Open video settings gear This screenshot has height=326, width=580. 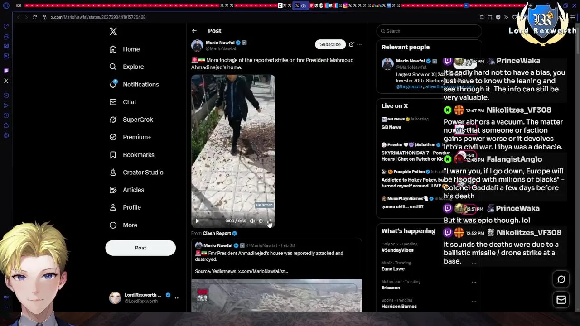coord(261,221)
